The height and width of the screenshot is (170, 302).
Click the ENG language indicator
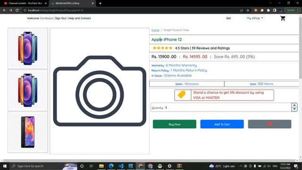coord(275,166)
